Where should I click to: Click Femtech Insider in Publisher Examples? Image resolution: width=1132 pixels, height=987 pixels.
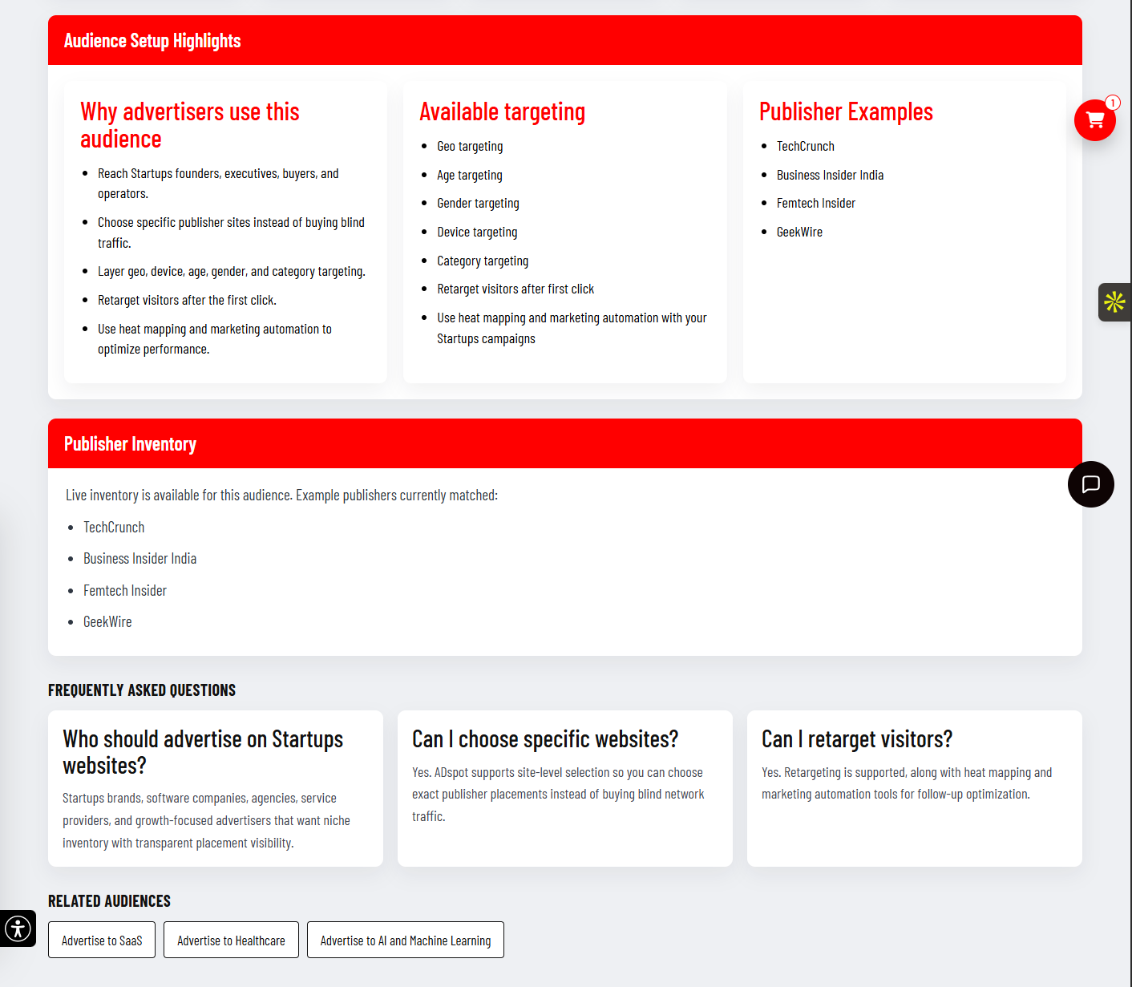[x=816, y=203]
